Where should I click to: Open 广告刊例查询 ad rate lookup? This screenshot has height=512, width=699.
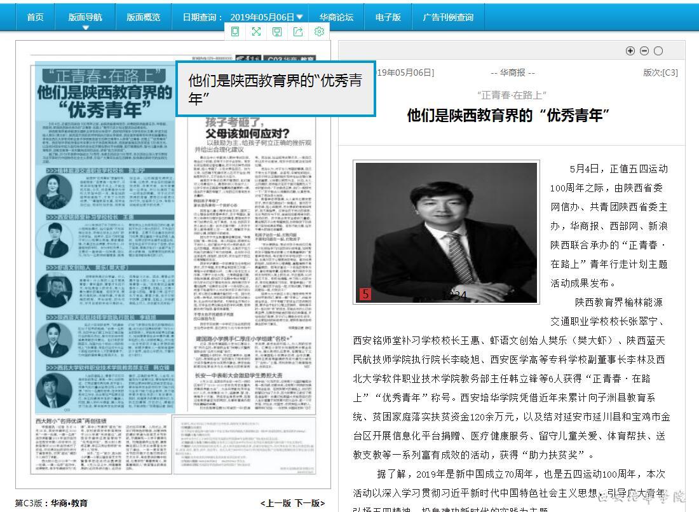tap(448, 17)
